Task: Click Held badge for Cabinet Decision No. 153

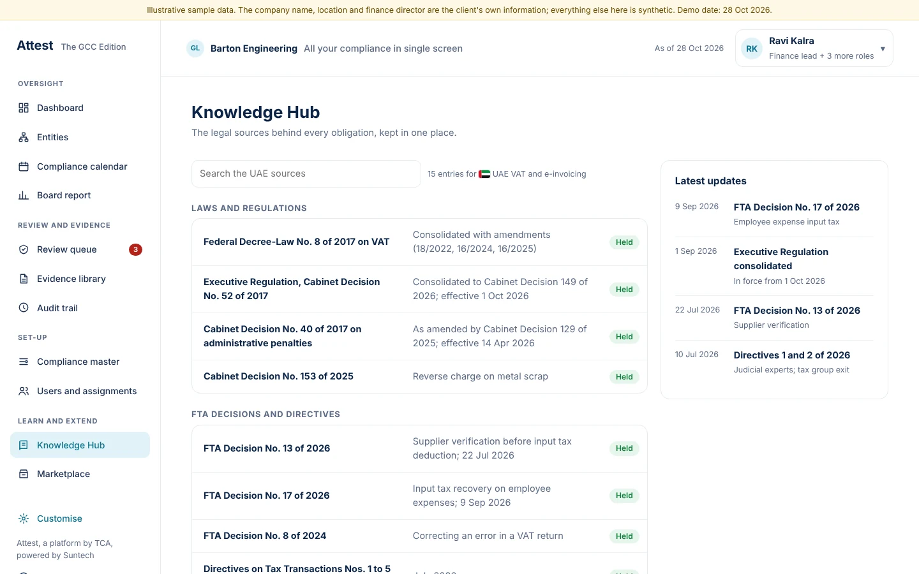Action: click(x=624, y=377)
